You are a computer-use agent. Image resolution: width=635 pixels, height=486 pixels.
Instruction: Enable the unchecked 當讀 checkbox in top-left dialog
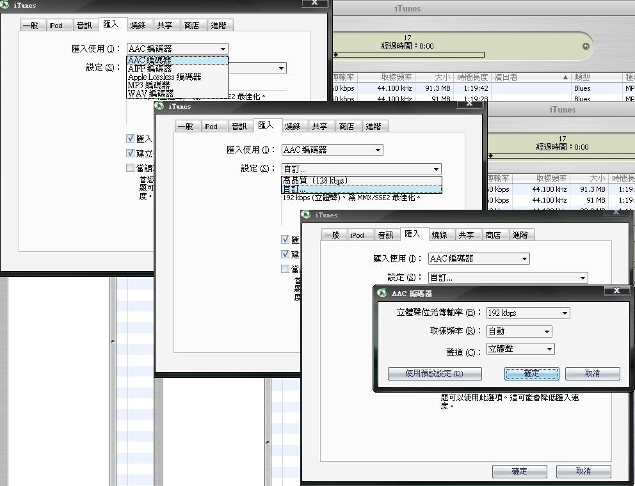click(x=131, y=168)
